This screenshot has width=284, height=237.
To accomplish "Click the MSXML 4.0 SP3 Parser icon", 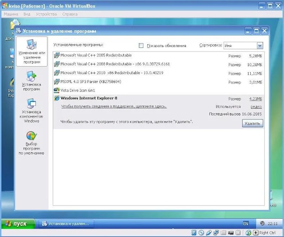I will (x=57, y=82).
